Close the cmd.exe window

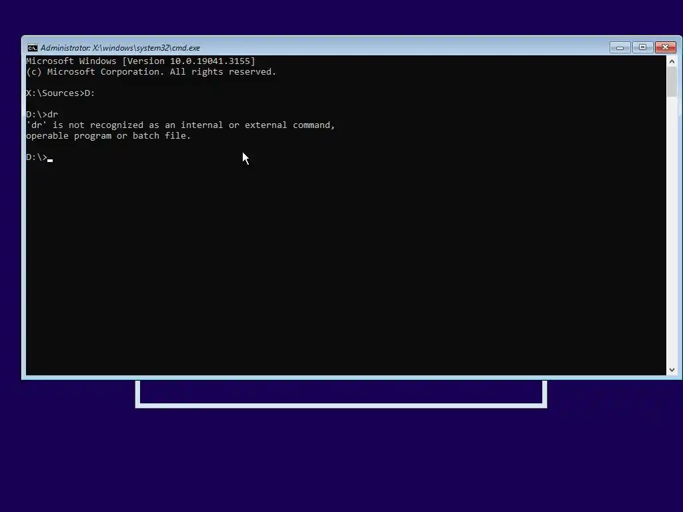[x=666, y=47]
